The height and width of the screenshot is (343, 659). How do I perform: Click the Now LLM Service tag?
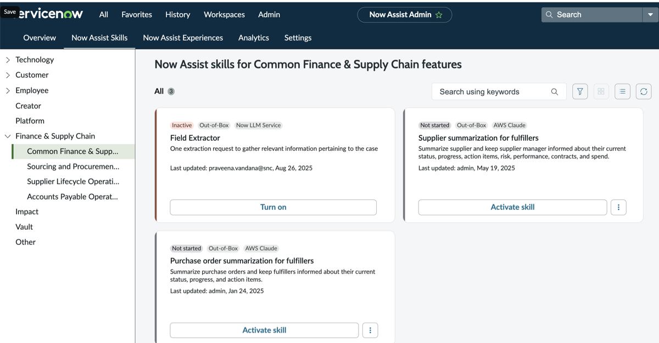[258, 125]
